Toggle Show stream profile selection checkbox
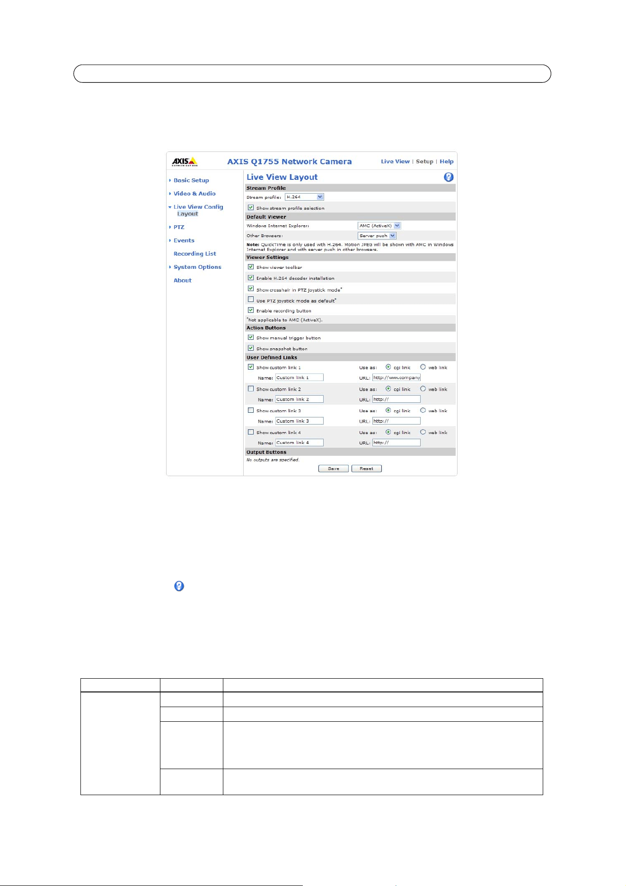626x886 pixels. pyautogui.click(x=251, y=207)
